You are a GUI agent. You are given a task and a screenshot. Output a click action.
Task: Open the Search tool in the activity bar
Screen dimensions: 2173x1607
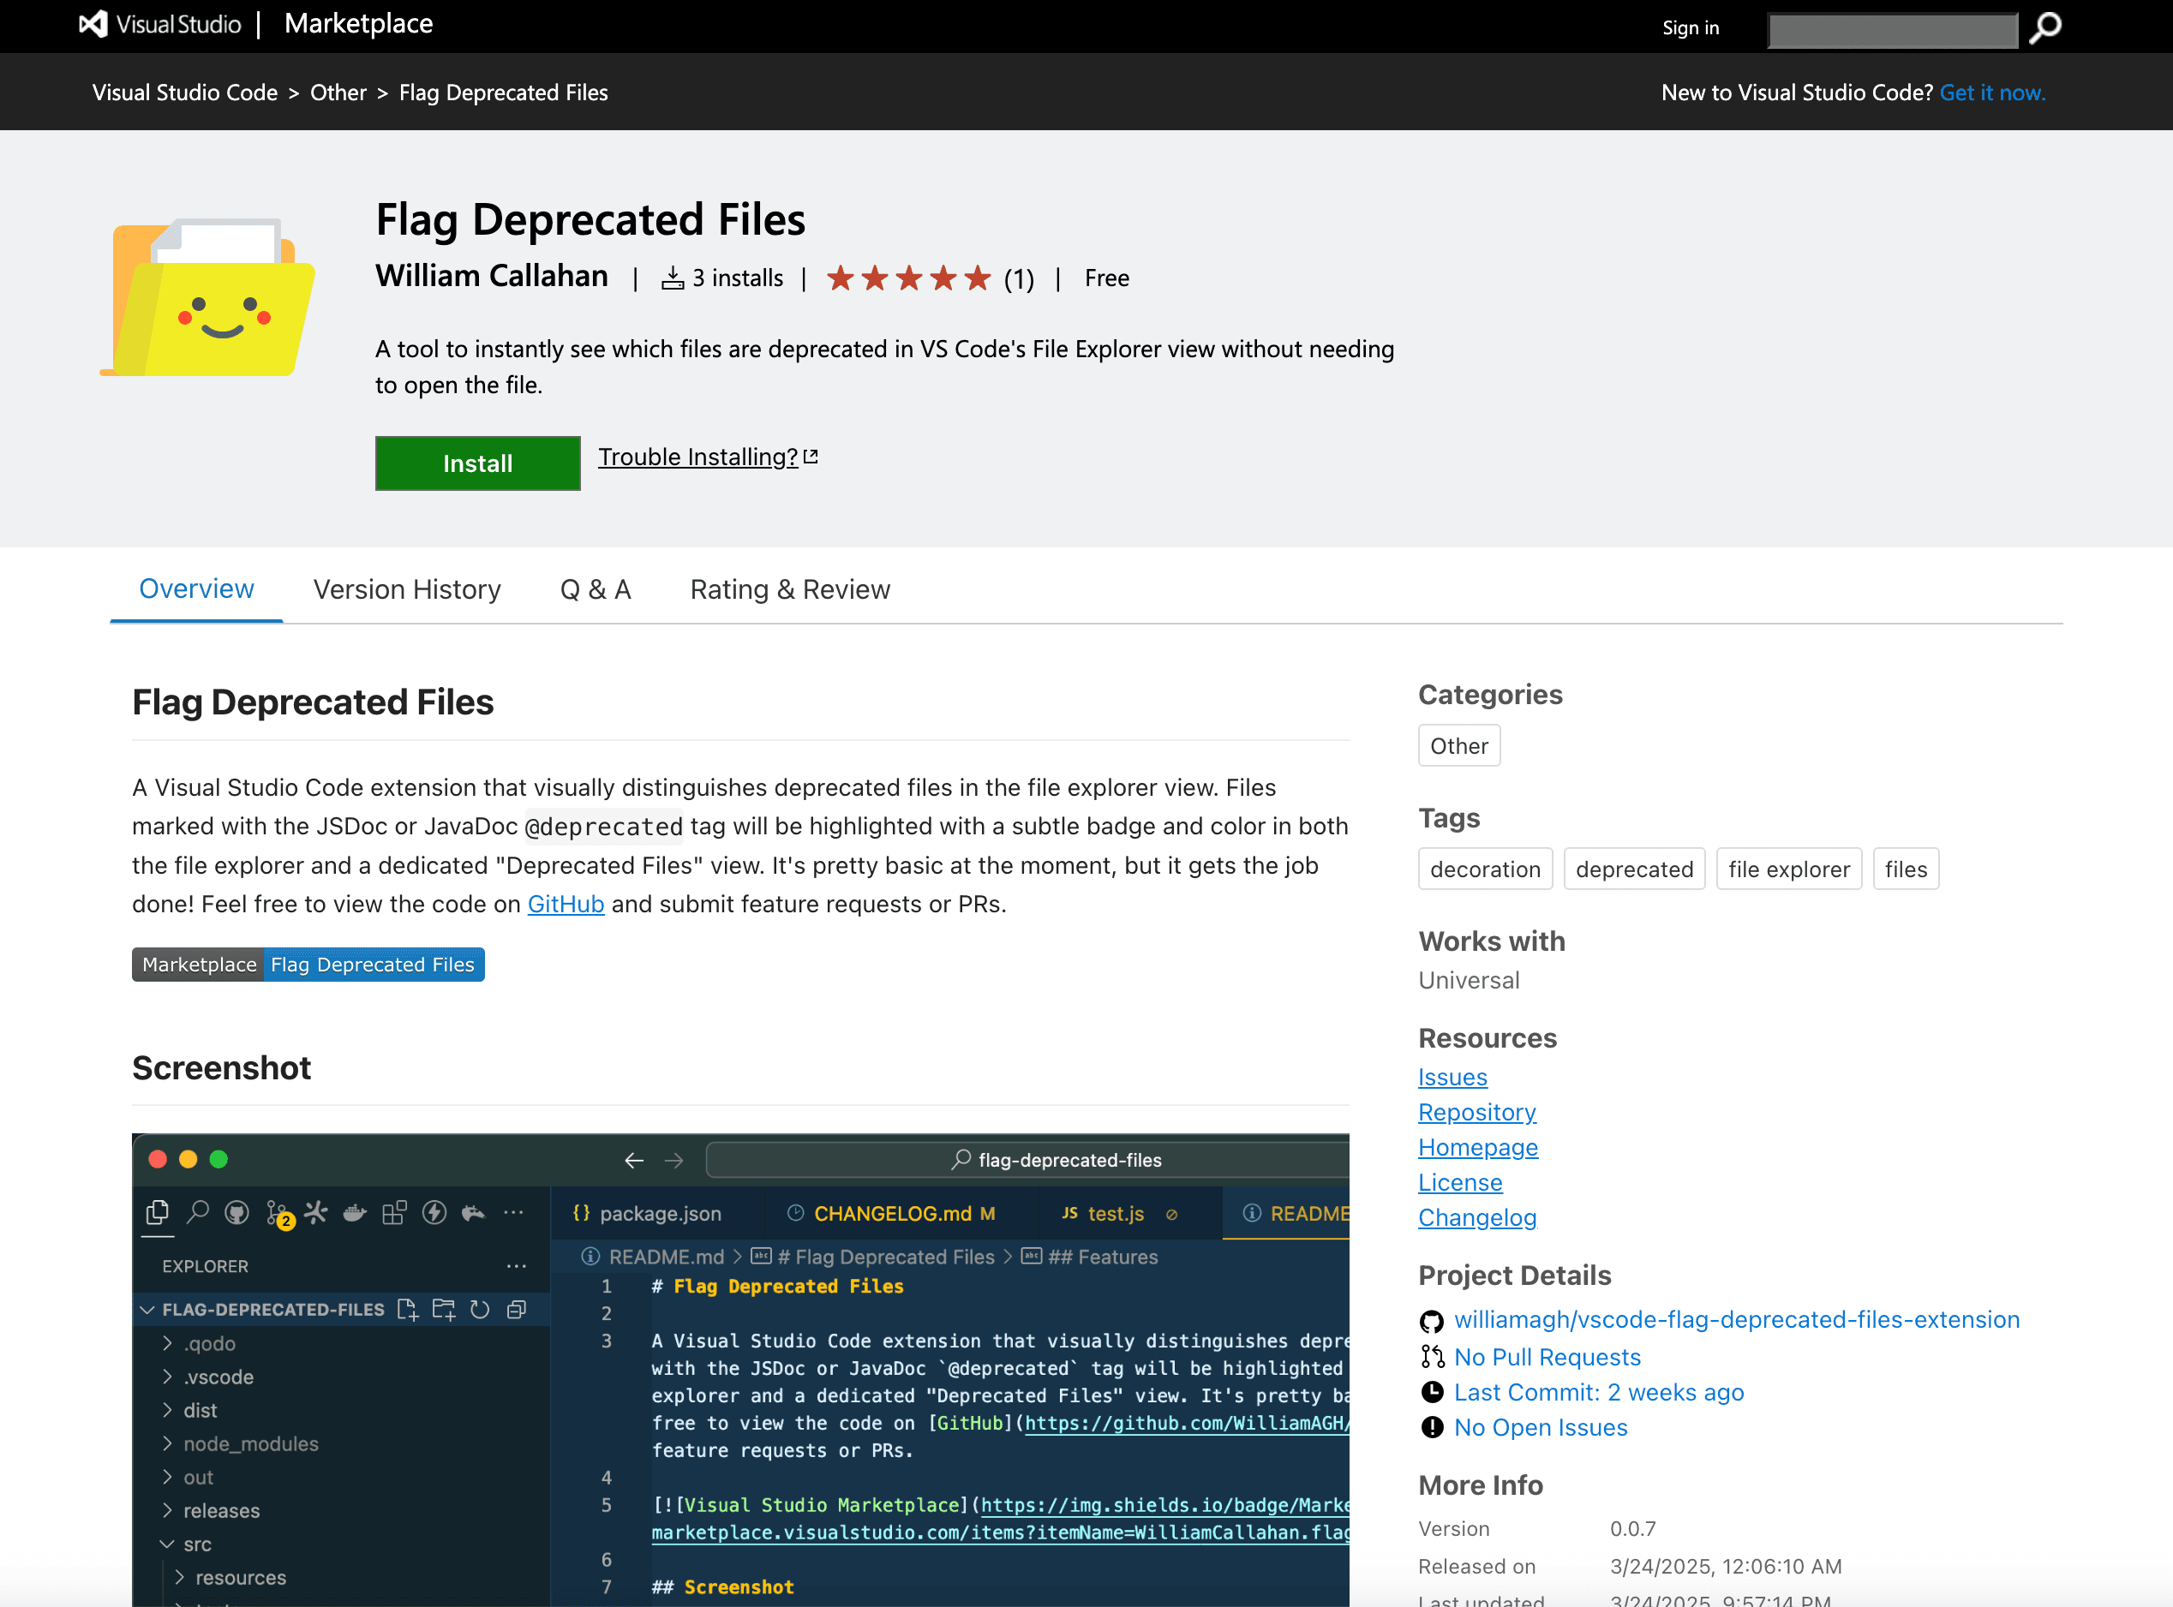click(198, 1213)
